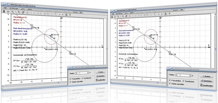
Task: Click the Simulation button in right control panel
Action: (206, 81)
